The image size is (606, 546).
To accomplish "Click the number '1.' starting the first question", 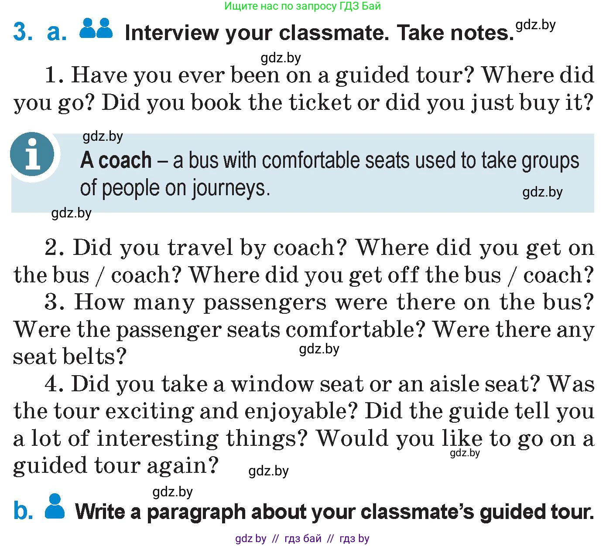I will 55,75.
